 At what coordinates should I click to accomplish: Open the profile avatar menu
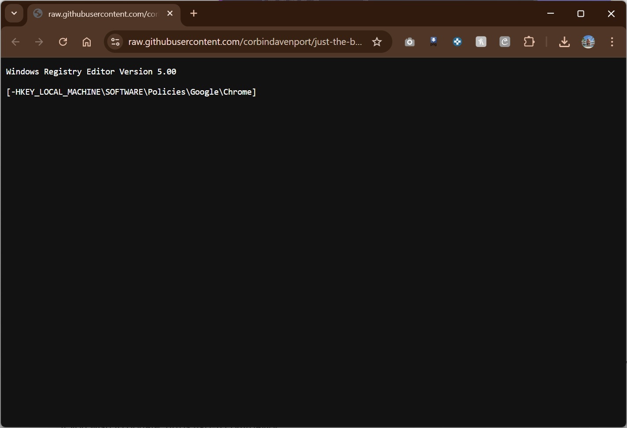pyautogui.click(x=588, y=42)
